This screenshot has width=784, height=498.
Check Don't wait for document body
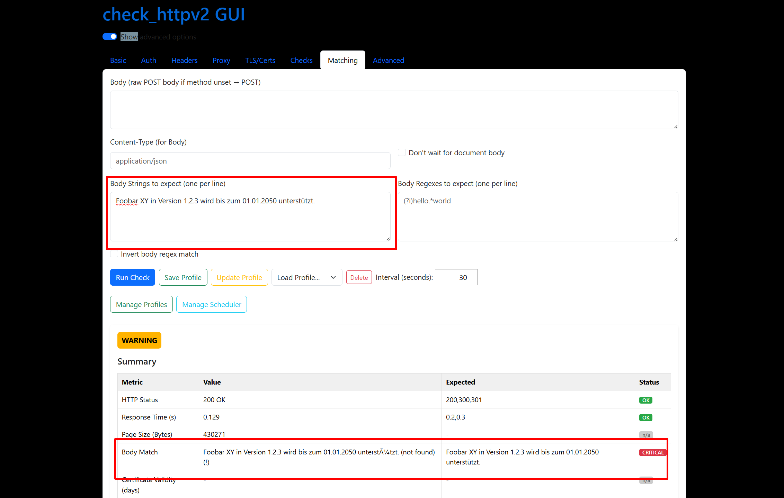tap(402, 153)
